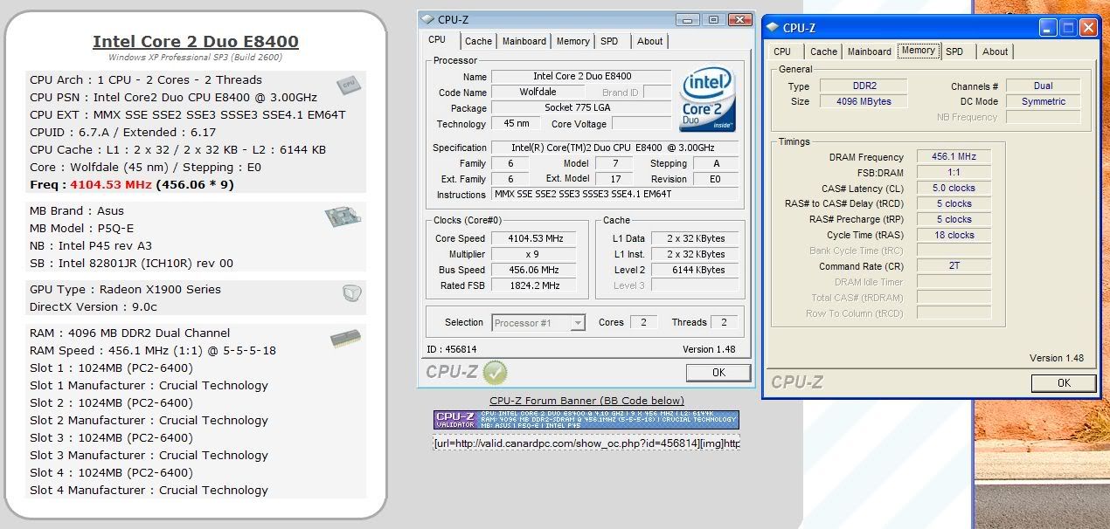The image size is (1110, 529).
Task: Click the Intel Core 2 Duo logo
Action: (707, 100)
